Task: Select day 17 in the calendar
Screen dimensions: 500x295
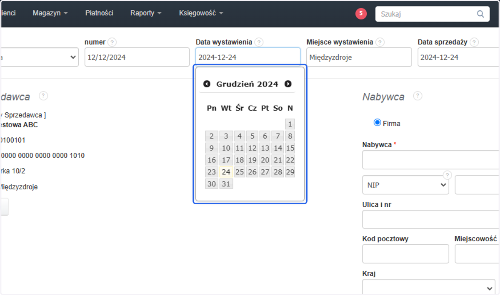Action: [x=226, y=160]
